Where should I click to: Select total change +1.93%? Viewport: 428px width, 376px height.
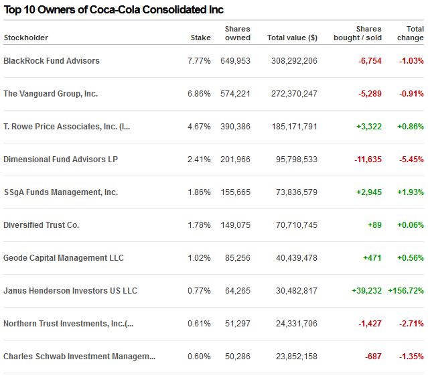click(x=411, y=192)
